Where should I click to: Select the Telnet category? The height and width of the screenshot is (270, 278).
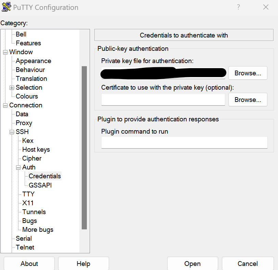click(x=25, y=247)
